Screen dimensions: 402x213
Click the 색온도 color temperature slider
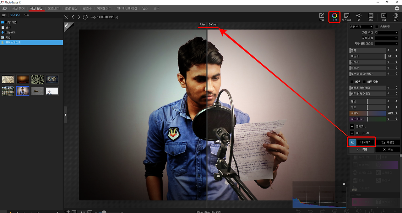[367, 113]
